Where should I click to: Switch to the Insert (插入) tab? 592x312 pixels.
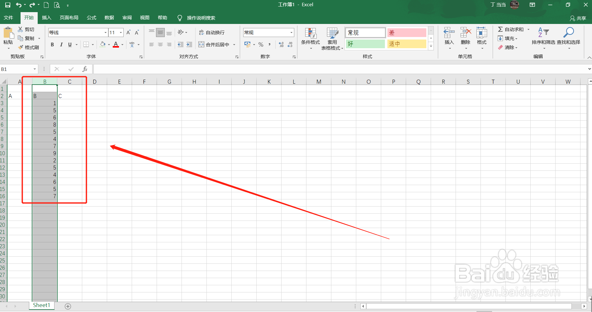(46, 18)
